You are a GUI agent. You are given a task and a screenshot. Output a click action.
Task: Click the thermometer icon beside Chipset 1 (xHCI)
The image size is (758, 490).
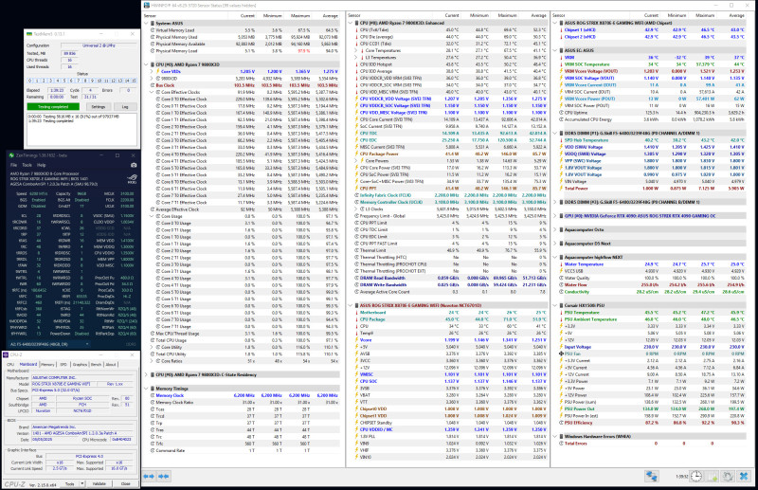point(561,30)
